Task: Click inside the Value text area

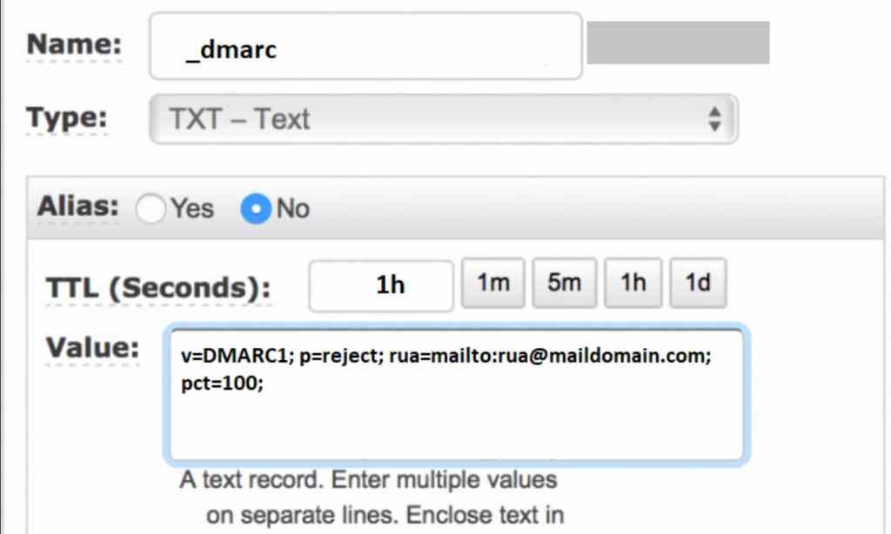Action: coord(456,426)
